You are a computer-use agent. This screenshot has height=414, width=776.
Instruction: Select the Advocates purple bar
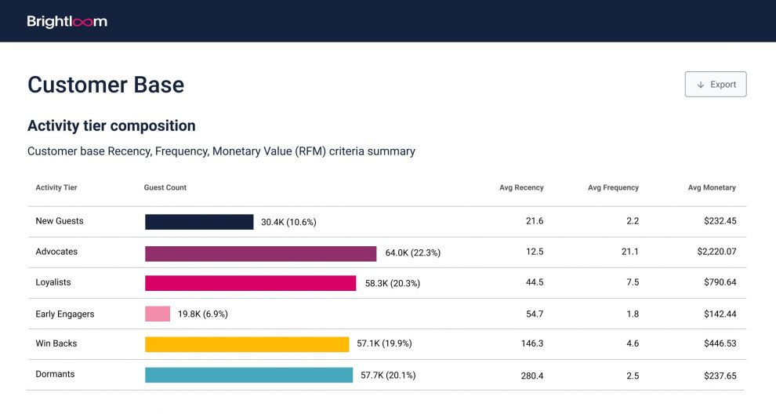[x=260, y=253]
